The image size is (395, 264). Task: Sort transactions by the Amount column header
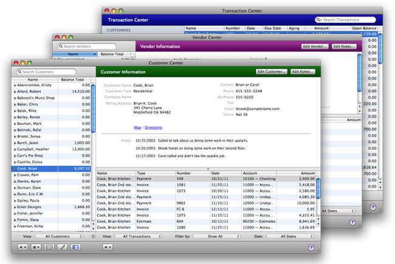click(x=306, y=173)
